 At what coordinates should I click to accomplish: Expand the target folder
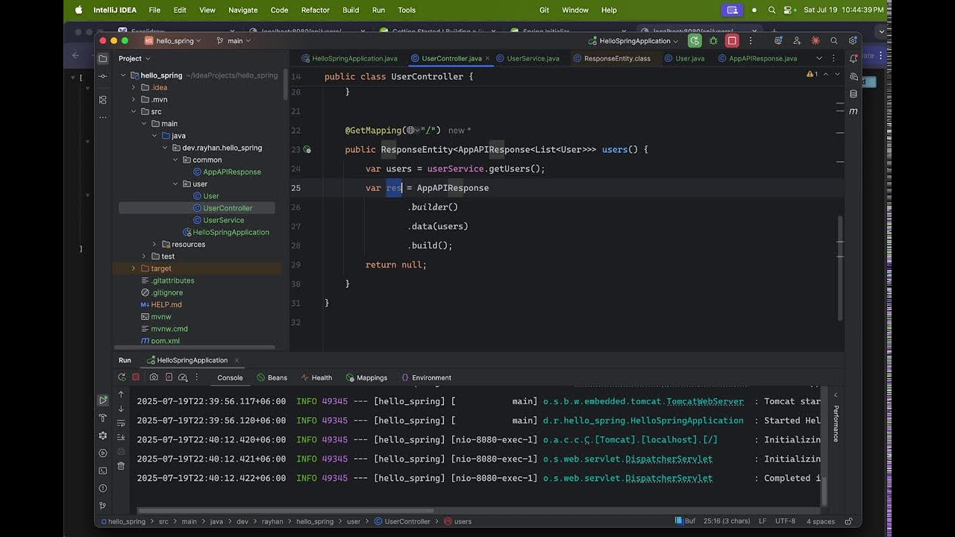tap(134, 268)
